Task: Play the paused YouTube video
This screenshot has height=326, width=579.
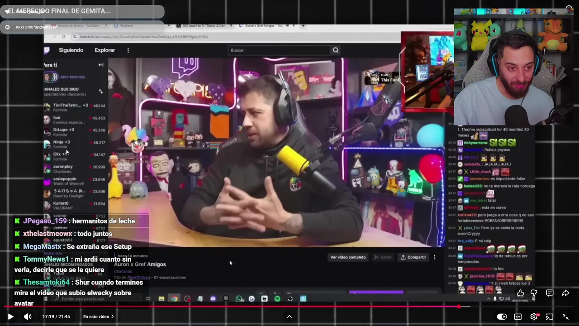Action: click(10, 316)
